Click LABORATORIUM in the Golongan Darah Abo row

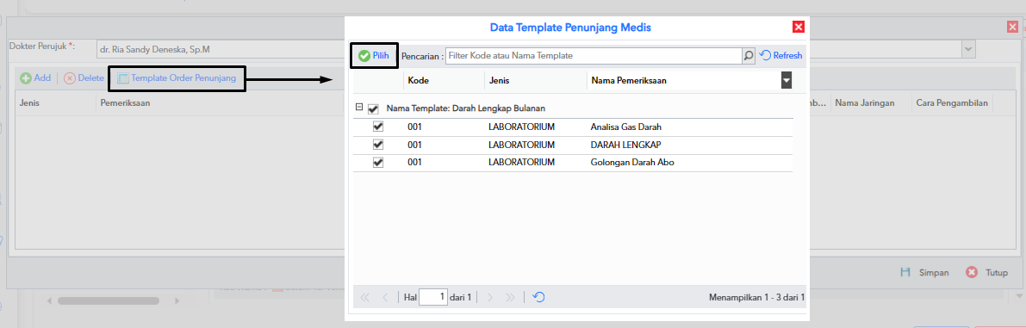(x=521, y=162)
